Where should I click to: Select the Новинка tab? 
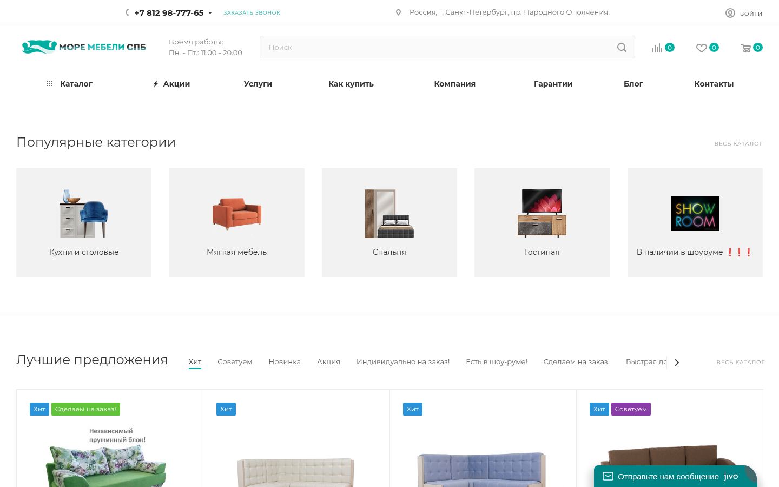click(x=285, y=361)
